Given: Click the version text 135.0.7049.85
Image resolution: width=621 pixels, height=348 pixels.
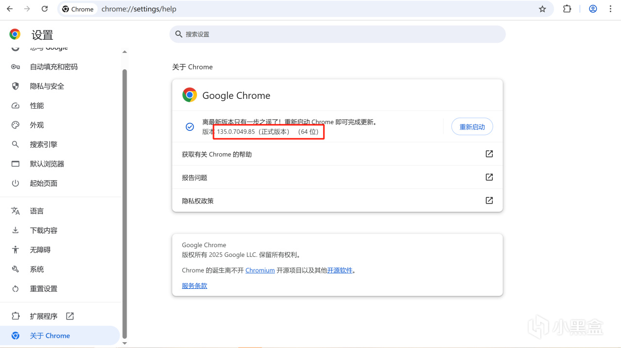Looking at the screenshot, I should pyautogui.click(x=236, y=131).
